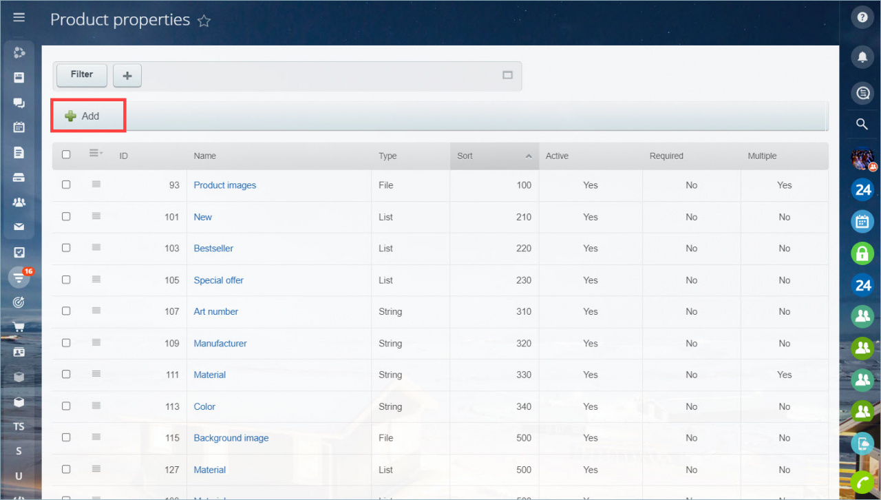This screenshot has height=500, width=881.
Task: Toggle the select-all checkbox in table header
Action: (66, 155)
